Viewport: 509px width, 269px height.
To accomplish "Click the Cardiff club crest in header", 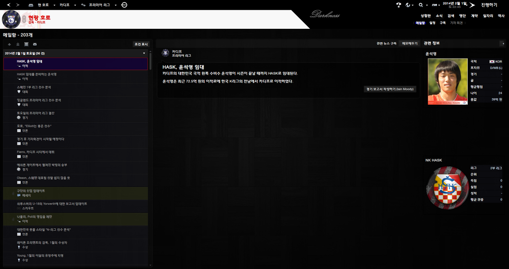I will point(11,19).
